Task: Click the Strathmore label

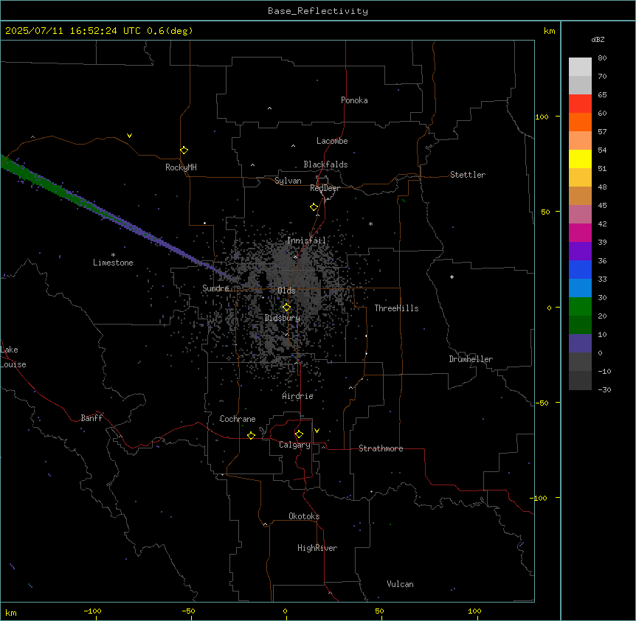Action: point(381,448)
